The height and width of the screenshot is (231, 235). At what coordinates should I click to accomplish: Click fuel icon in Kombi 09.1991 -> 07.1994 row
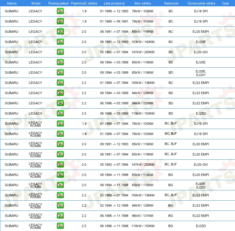click(x=60, y=154)
